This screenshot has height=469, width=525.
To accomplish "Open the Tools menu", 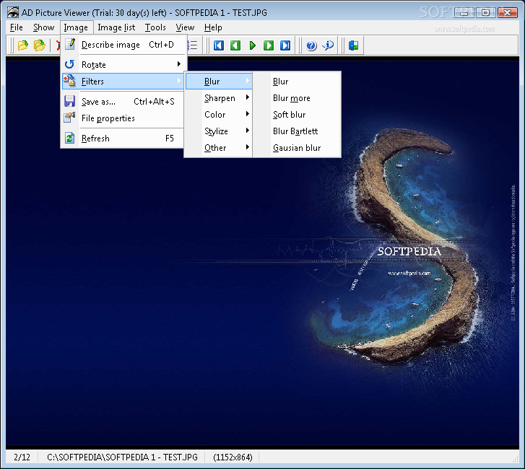I will point(155,27).
